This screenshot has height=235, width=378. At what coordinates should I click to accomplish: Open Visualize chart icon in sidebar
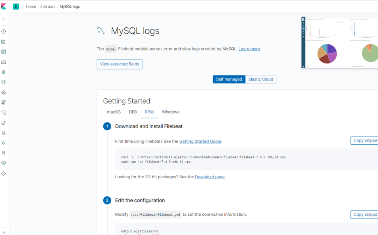[x=3, y=42]
